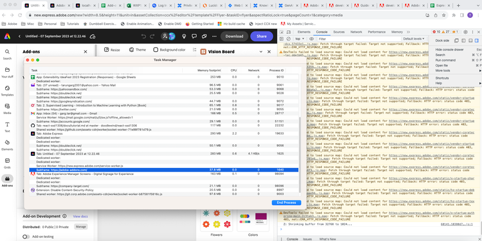Select the Subframe adobe-addons.com row
Viewport: 482px width, 241px height.
click(164, 170)
